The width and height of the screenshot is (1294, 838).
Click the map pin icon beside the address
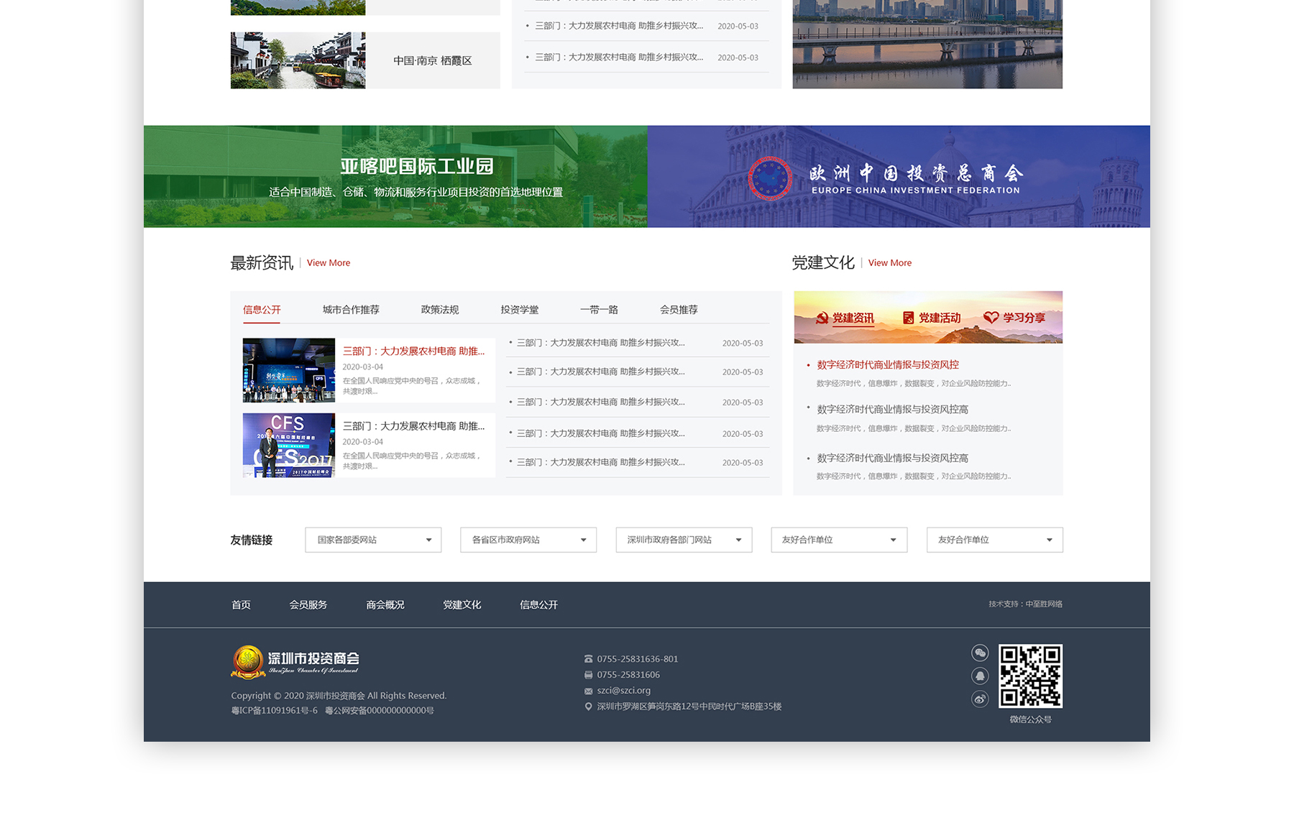point(589,706)
